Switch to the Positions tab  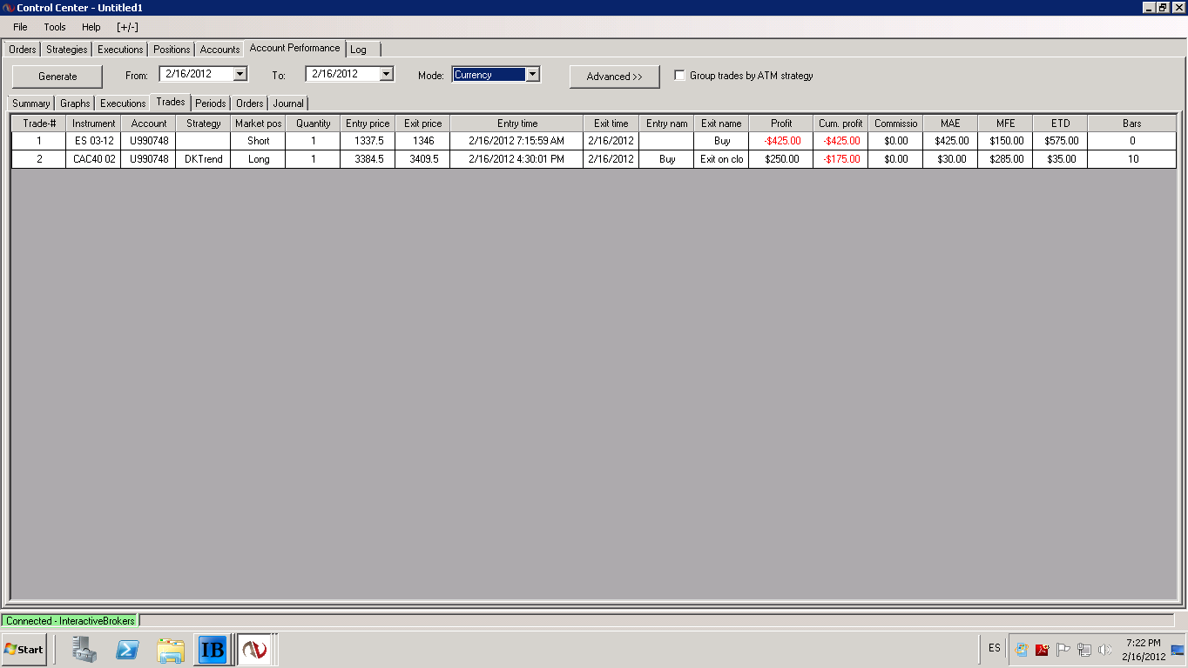(172, 50)
